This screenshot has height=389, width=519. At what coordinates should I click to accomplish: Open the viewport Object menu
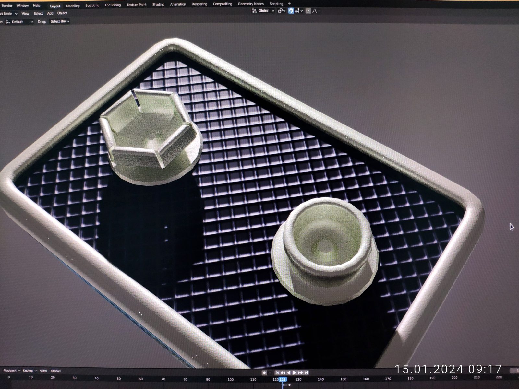tap(62, 13)
